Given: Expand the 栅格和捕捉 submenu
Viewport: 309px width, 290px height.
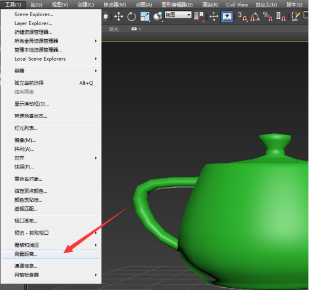Looking at the screenshot, I should [51, 245].
